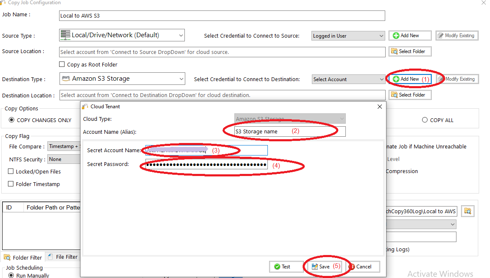
Task: Click the Account Name (Alias) field
Action: point(290,132)
